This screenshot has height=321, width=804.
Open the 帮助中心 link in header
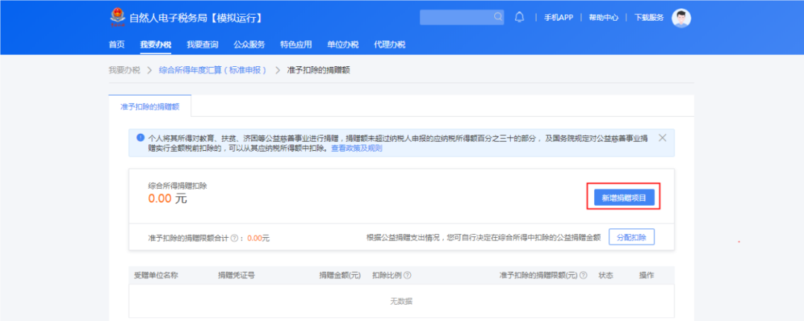[x=603, y=17]
